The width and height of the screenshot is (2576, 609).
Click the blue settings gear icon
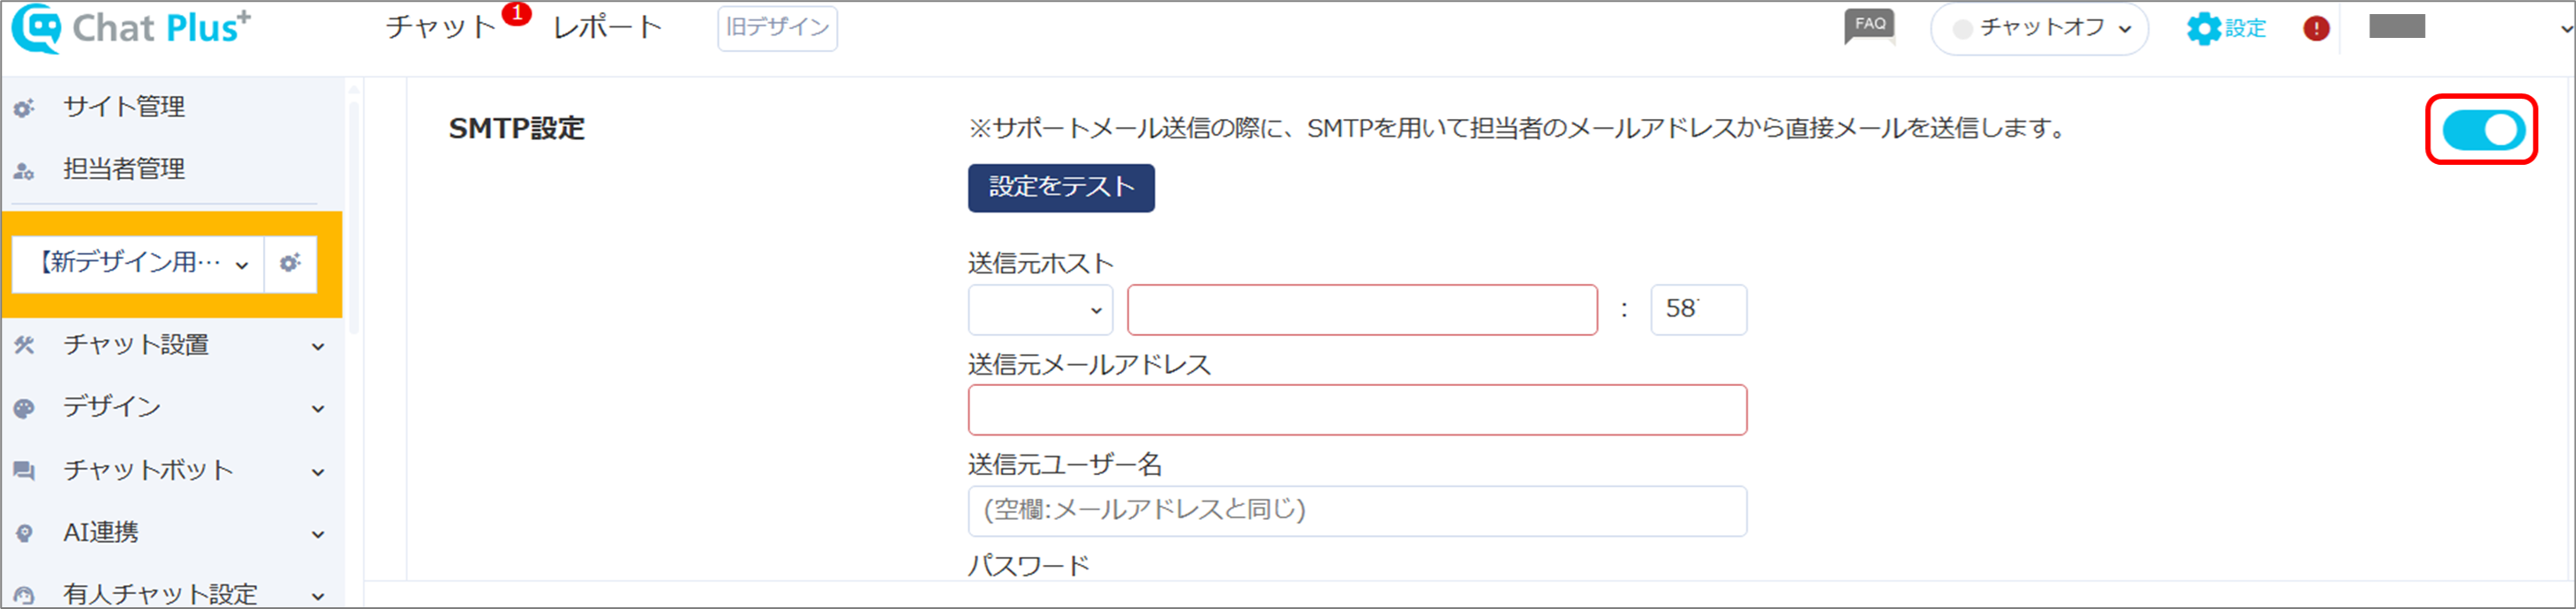(x=2203, y=28)
